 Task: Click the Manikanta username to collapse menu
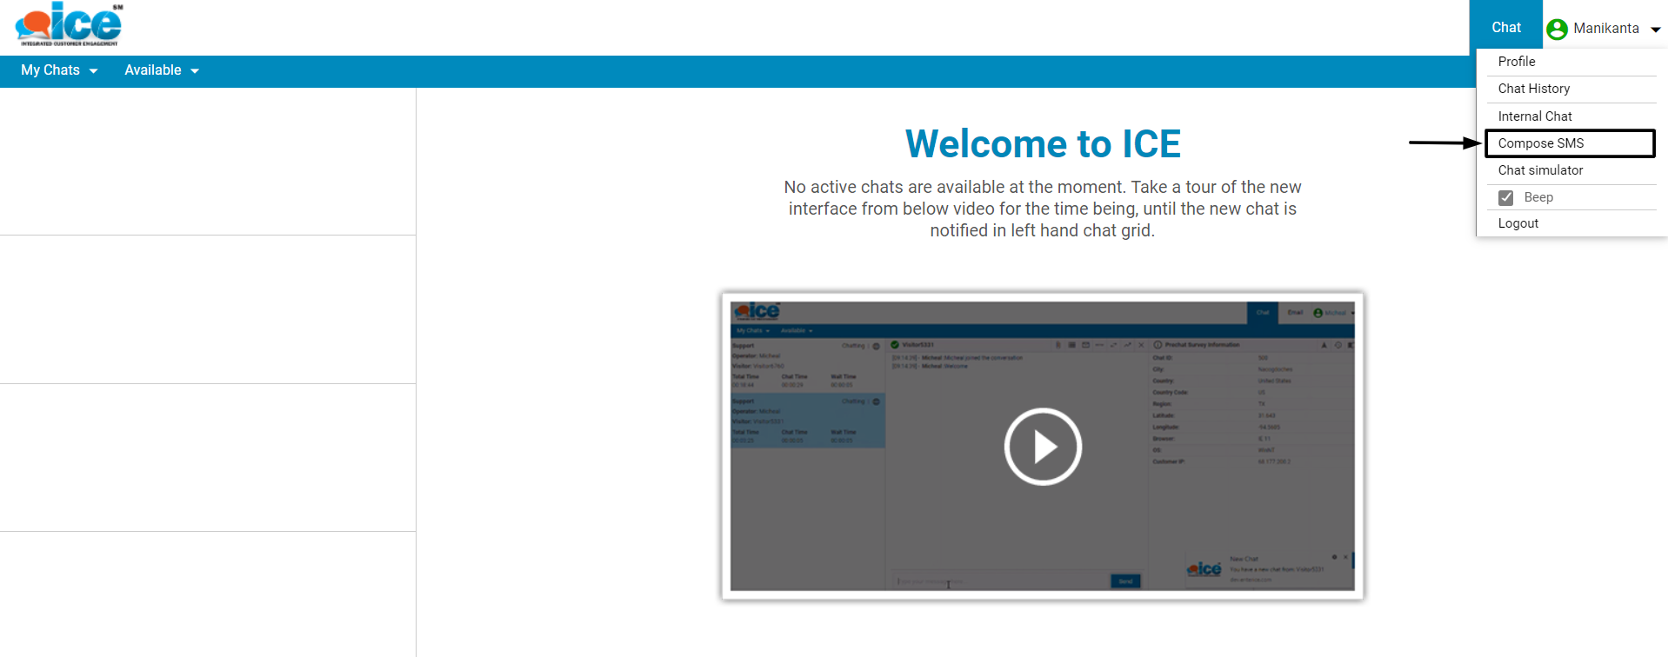(1605, 29)
